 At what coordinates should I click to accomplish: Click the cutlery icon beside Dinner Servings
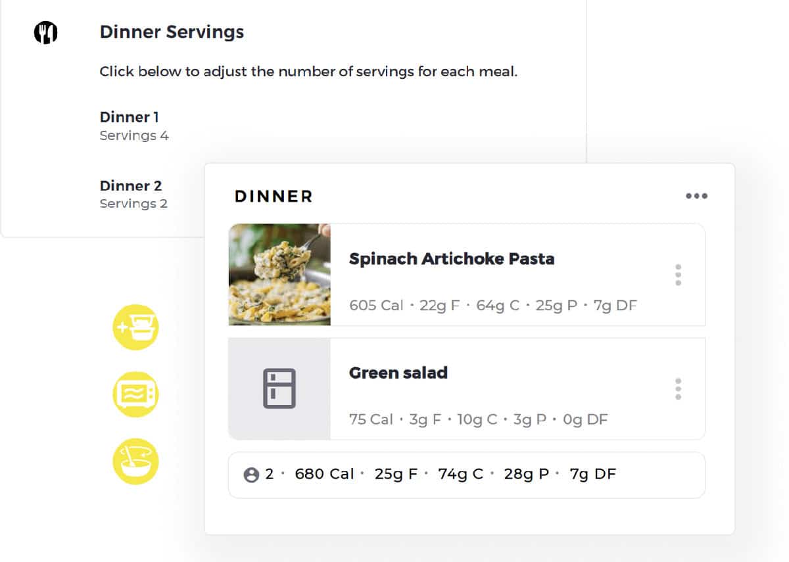[x=45, y=32]
